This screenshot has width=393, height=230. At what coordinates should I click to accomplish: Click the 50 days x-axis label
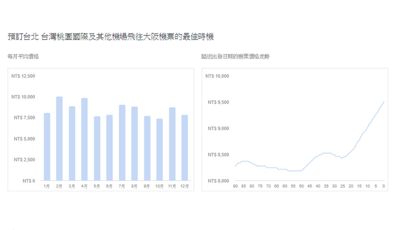pos(301,186)
